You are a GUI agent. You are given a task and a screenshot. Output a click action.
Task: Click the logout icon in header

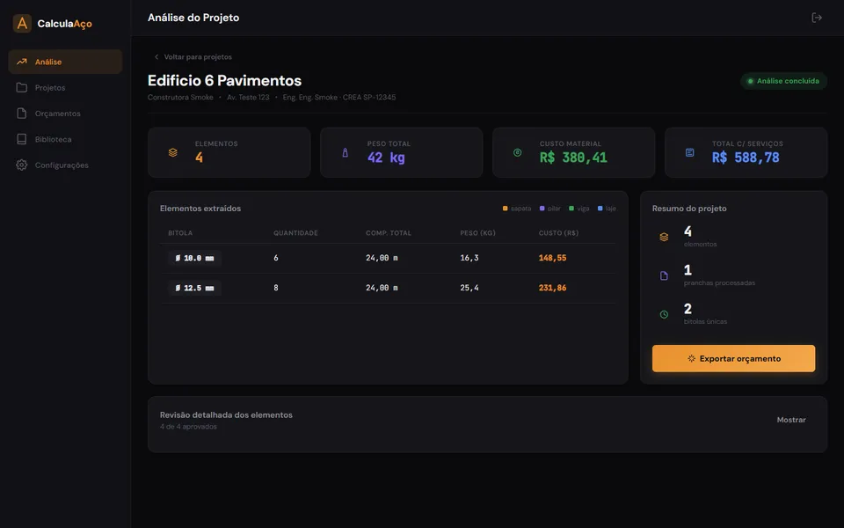click(817, 18)
